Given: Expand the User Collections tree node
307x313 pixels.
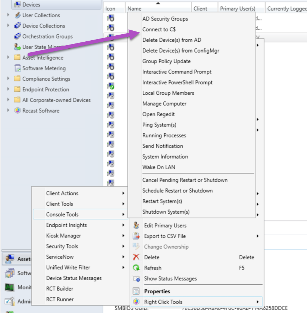Looking at the screenshot, I should point(8,15).
